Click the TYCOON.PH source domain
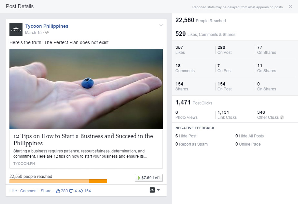Image resolution: width=298 pixels, height=204 pixels. (x=24, y=164)
